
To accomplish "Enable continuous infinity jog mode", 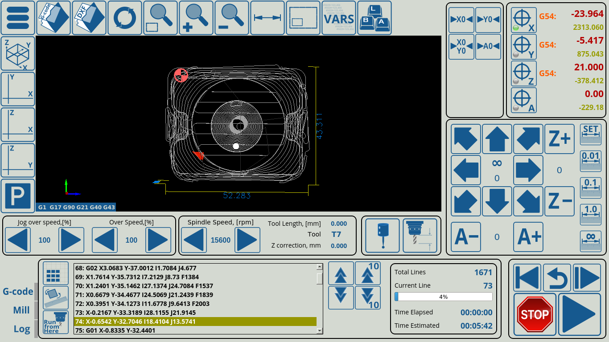I will point(590,241).
